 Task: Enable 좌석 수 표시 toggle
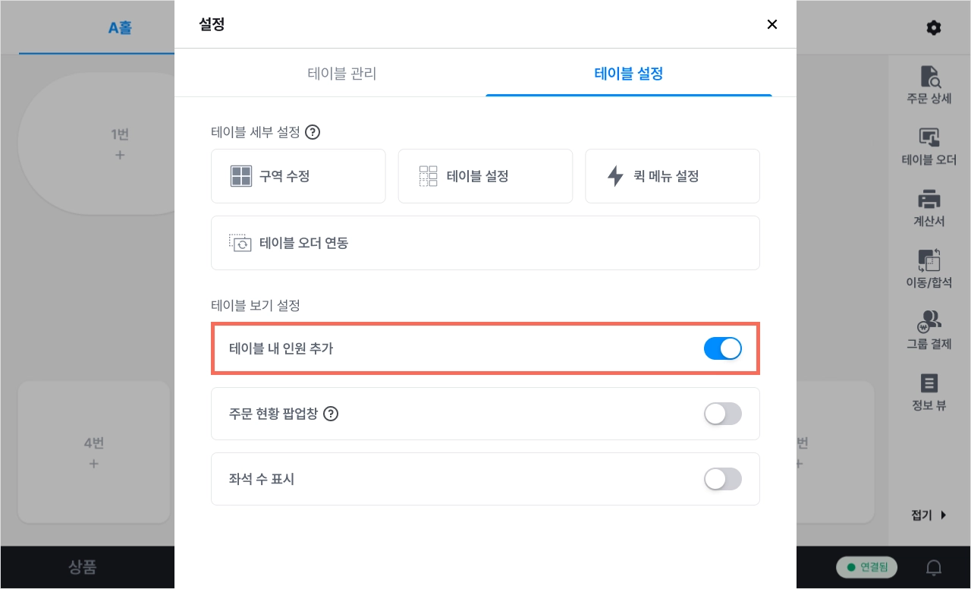tap(722, 479)
